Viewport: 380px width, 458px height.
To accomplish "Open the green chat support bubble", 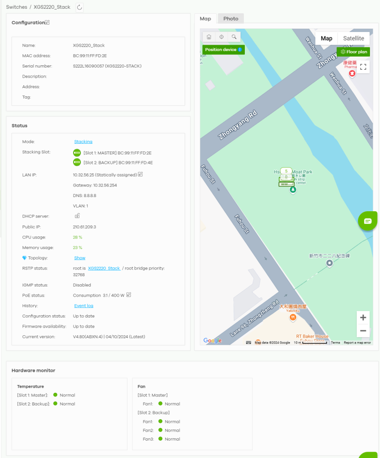I will click(368, 221).
